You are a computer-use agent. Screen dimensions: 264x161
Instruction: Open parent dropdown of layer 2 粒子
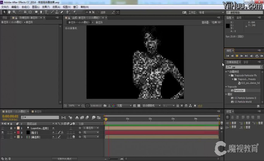point(91,132)
